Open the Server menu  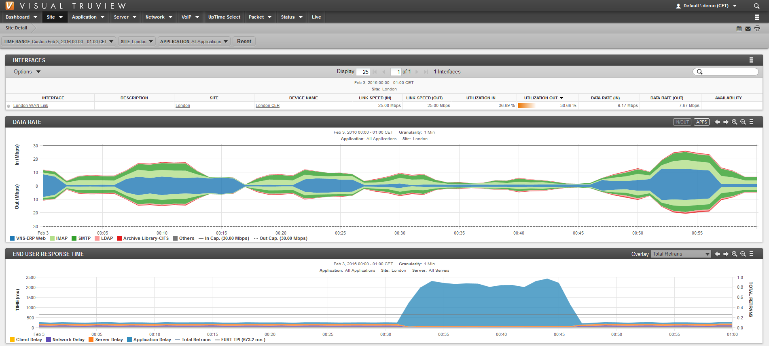(125, 17)
